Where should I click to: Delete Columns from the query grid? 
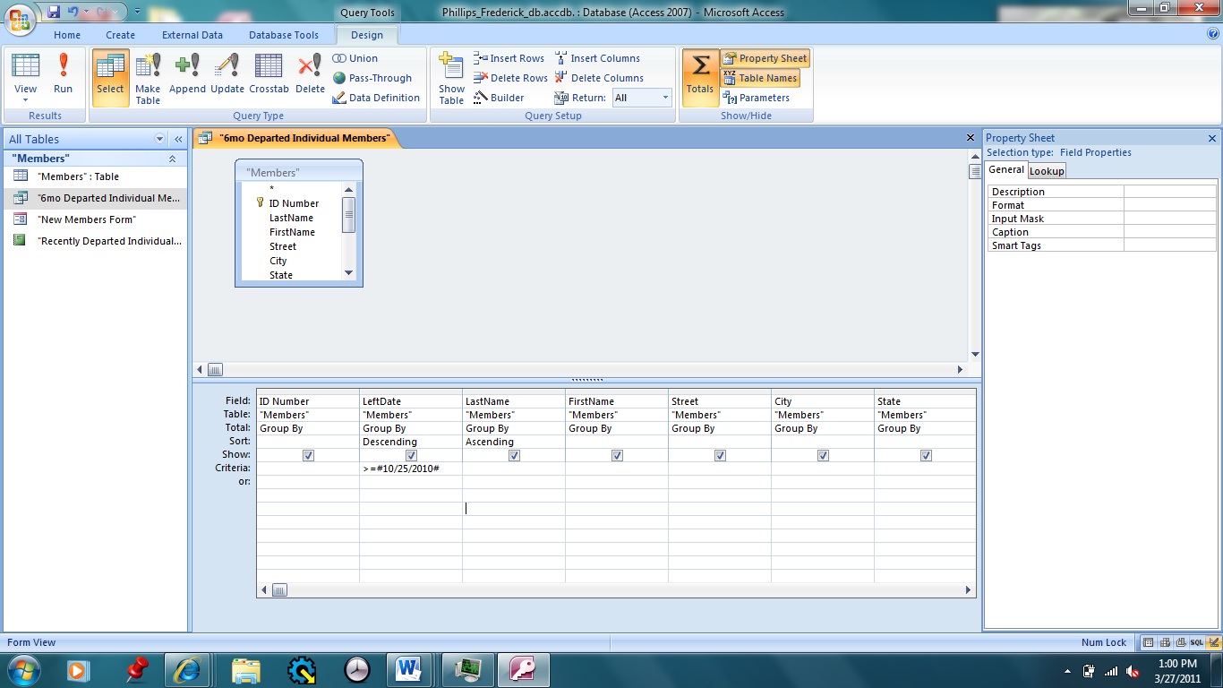click(599, 78)
